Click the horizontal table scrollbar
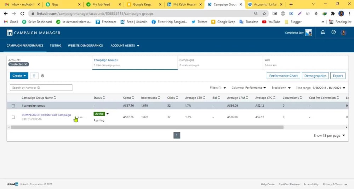The image size is (354, 189). 147,127
